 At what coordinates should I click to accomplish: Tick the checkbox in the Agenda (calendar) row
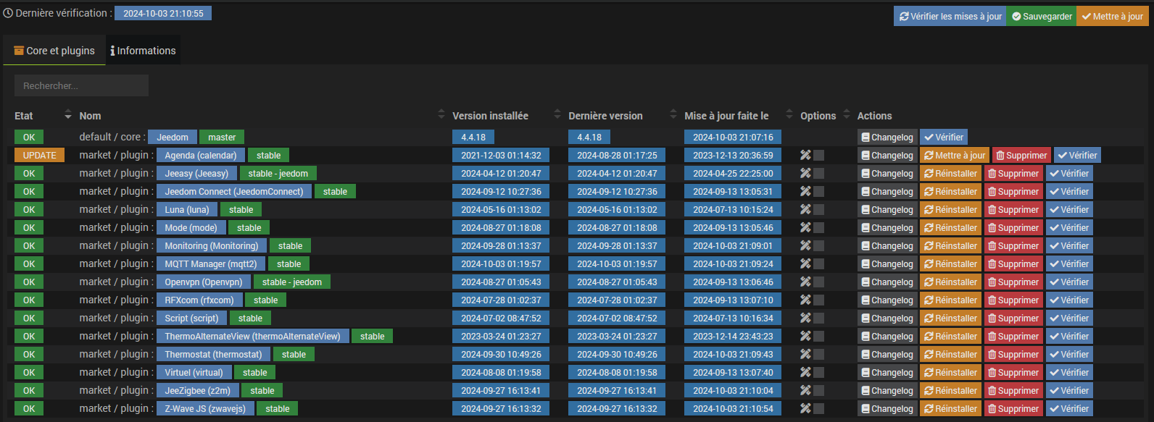coord(818,155)
